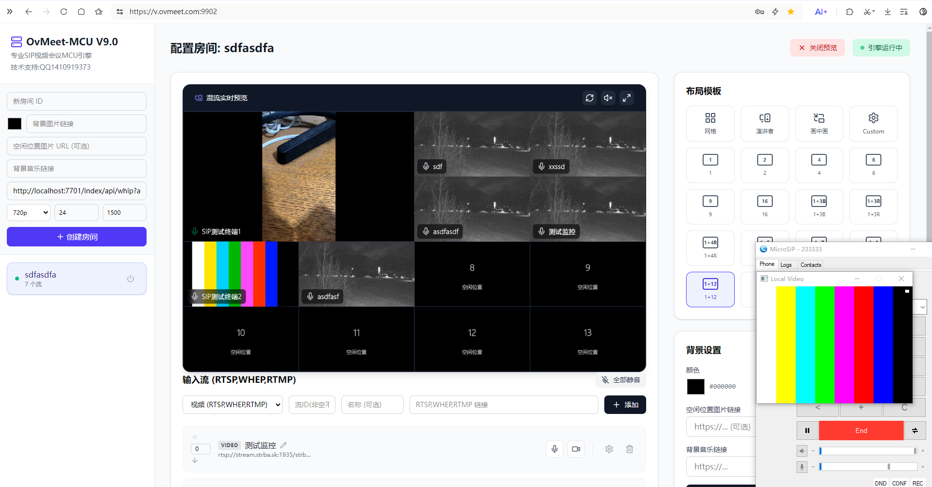Click the bitrate field showing 1500

(125, 212)
